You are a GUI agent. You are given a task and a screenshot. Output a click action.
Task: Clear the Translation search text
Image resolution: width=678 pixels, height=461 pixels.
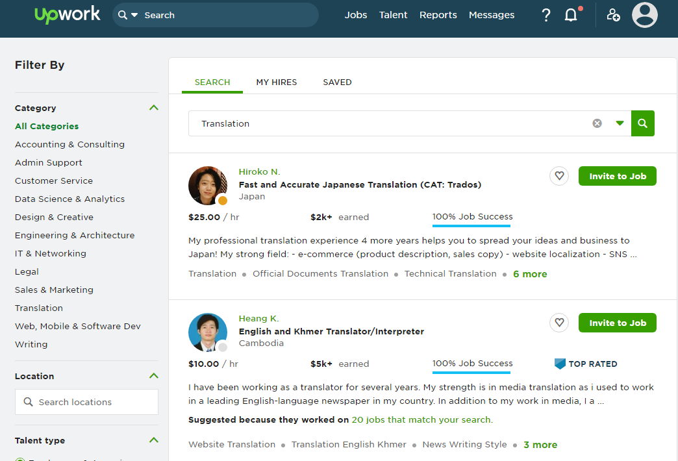[x=597, y=123]
